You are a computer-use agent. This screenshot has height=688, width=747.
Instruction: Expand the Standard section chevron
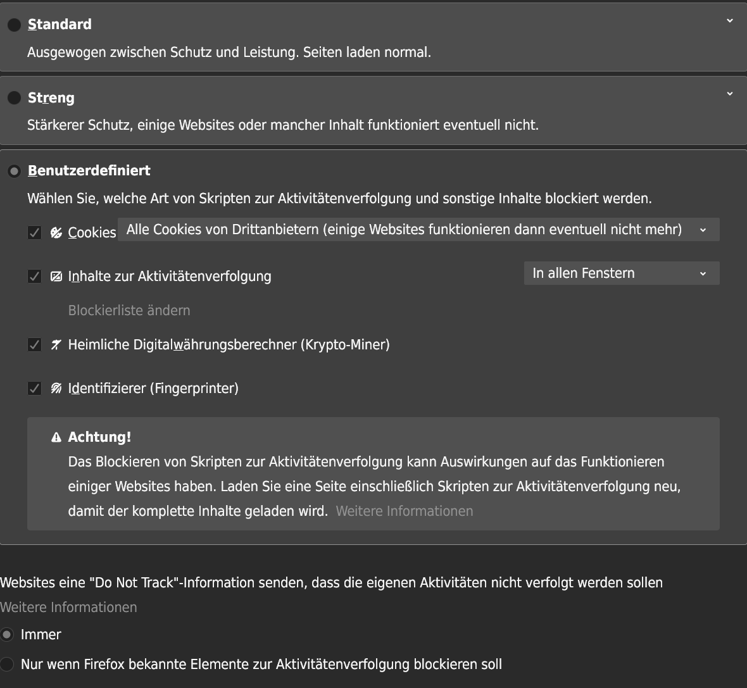[x=729, y=21]
